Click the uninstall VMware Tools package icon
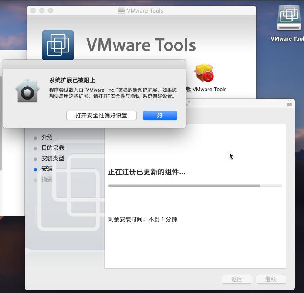This screenshot has width=304, height=293. coord(204,73)
